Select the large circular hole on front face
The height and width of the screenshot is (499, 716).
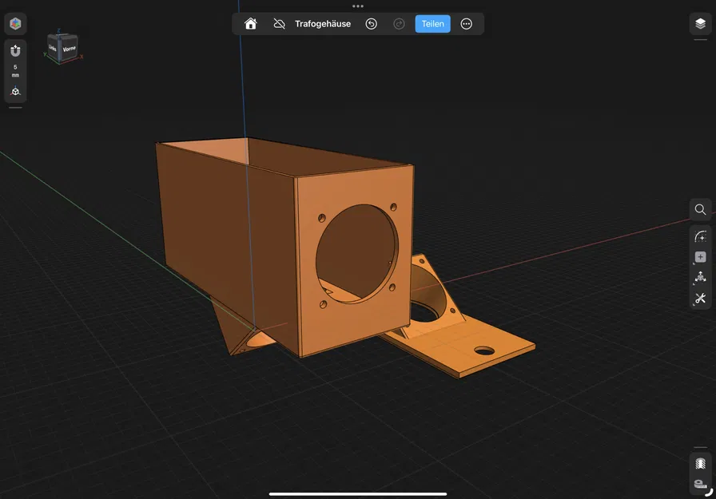pyautogui.click(x=357, y=253)
